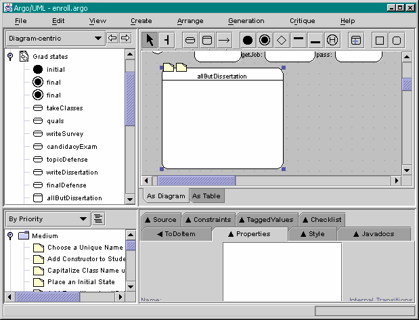Viewport: 419px width, 320px height.
Task: Select the add-compartment toolbar icon
Action: (x=356, y=41)
